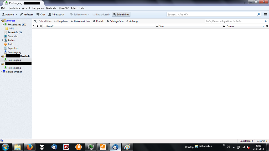Sort messages by Von column
Screen dimensions: 269x151
coord(162,27)
